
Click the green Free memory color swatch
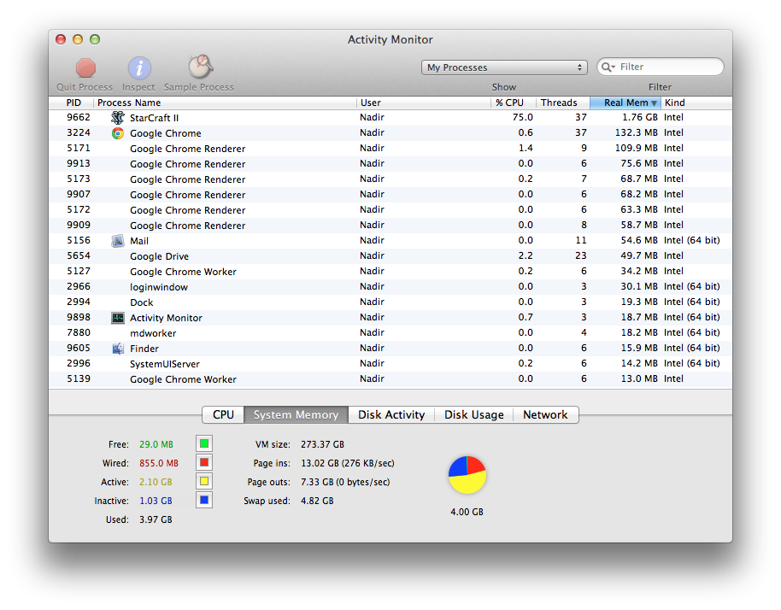204,443
